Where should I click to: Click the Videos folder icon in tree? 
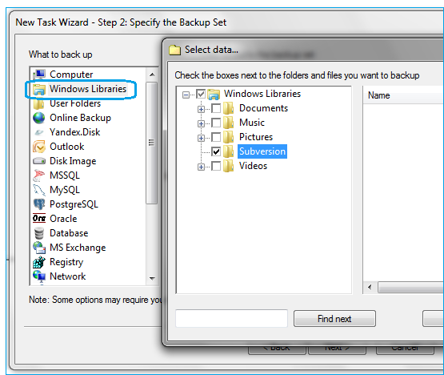pos(228,166)
